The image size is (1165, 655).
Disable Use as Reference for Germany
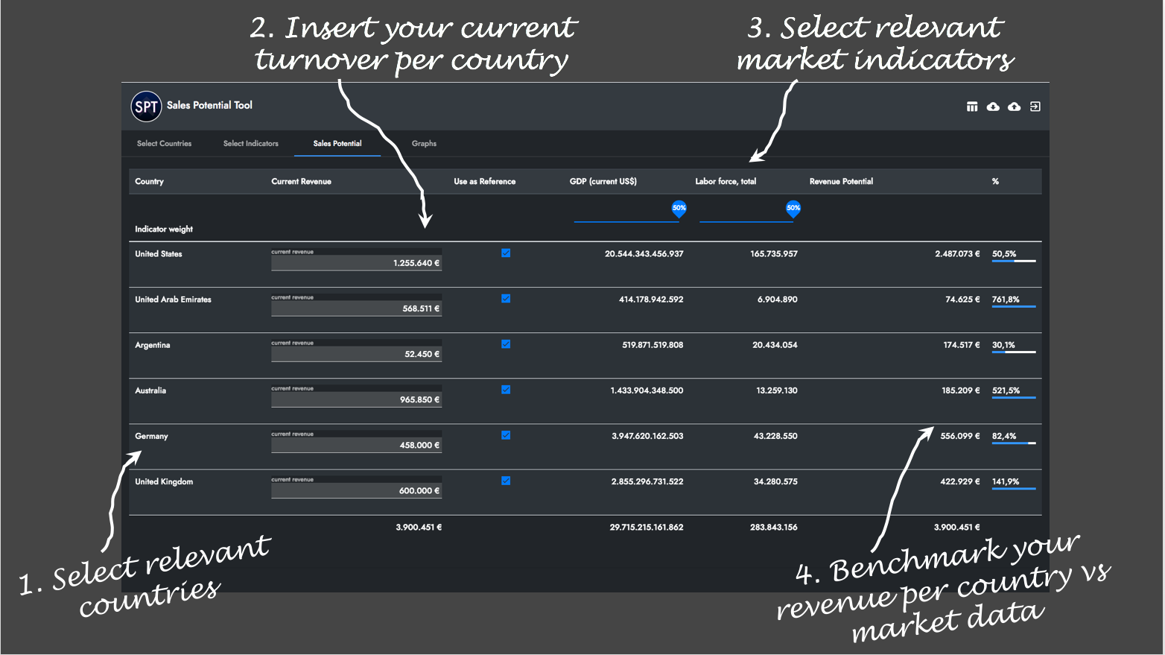(x=506, y=435)
